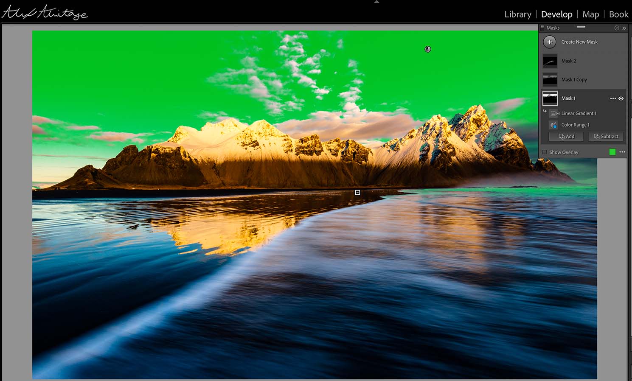Open the Map module

point(591,14)
